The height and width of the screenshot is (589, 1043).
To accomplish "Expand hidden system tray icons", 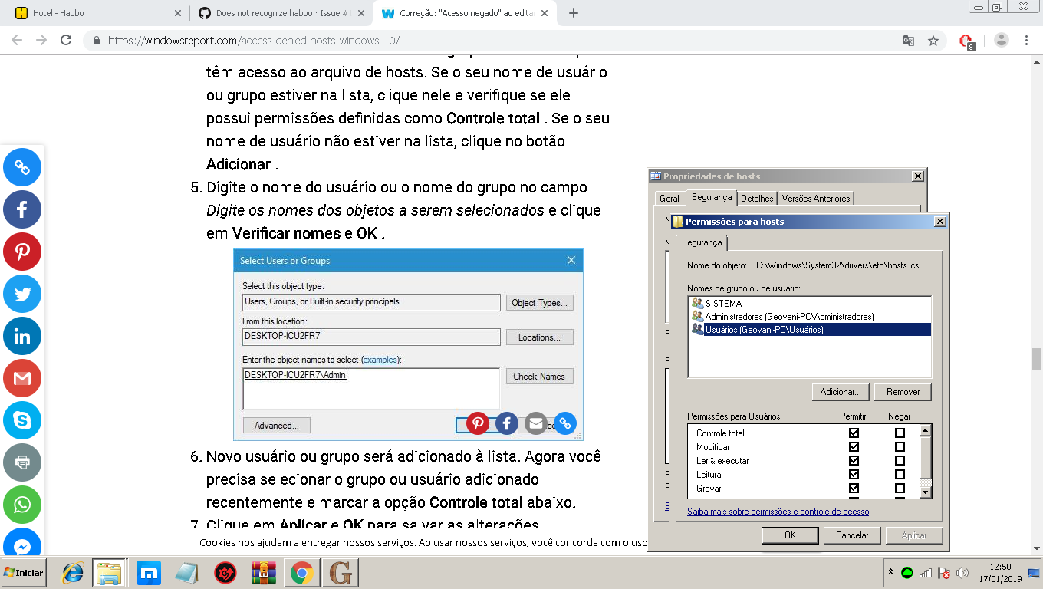I will tap(891, 571).
